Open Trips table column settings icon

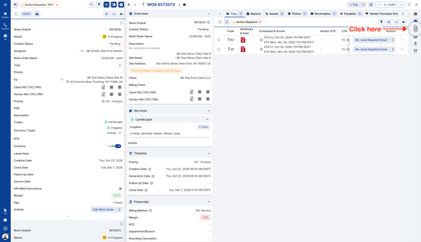coord(389,22)
